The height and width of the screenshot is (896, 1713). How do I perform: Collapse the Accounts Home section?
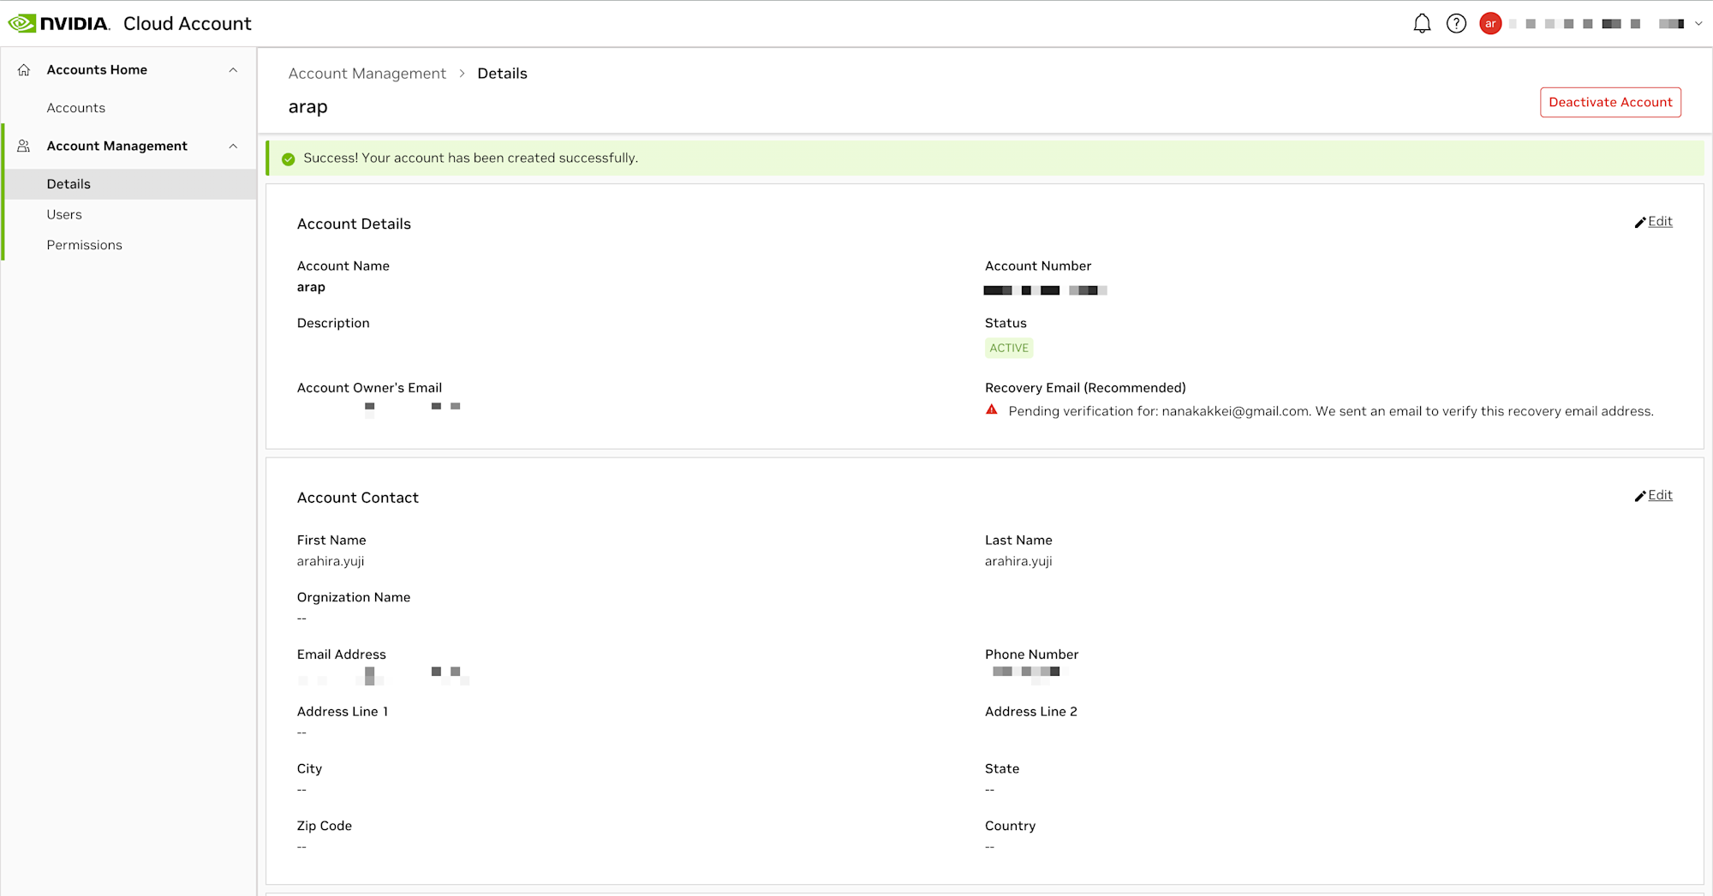pos(233,70)
